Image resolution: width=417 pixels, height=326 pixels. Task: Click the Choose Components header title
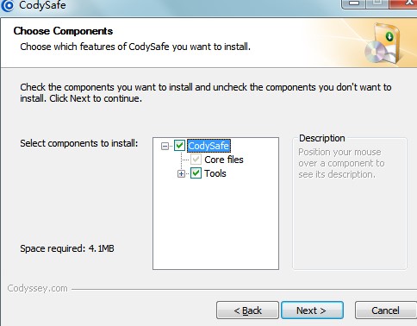(x=63, y=31)
